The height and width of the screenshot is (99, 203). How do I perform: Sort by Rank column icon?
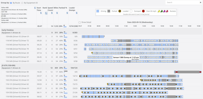point(46,13)
